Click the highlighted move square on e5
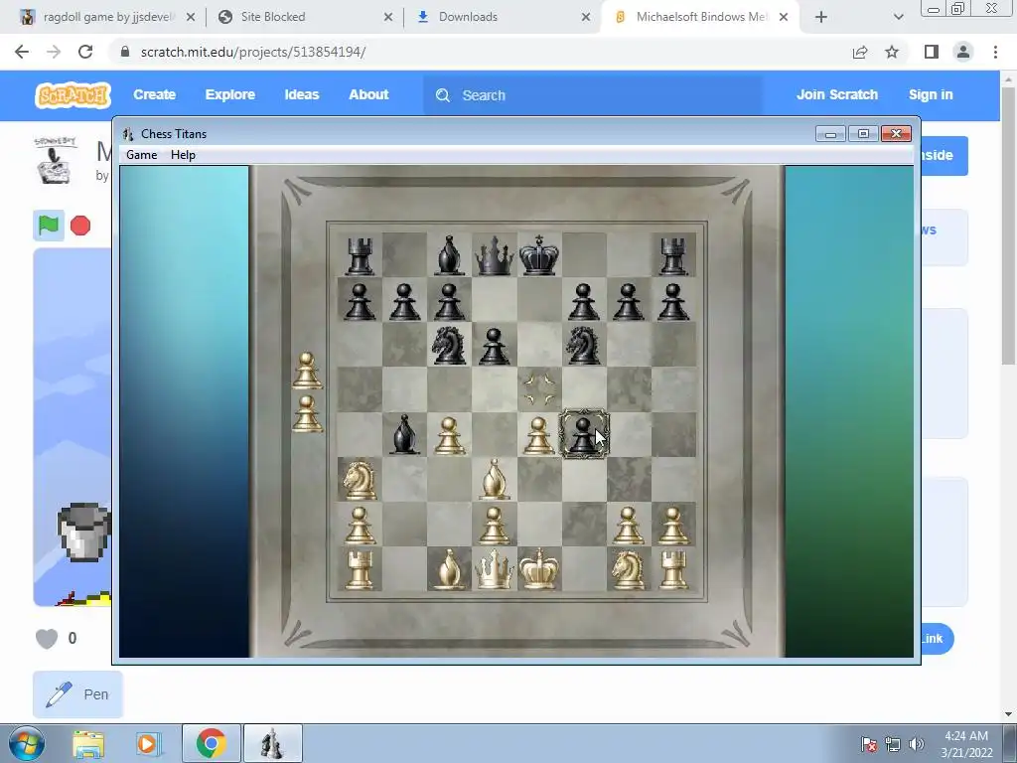Screen dimensions: 1017x763 tap(539, 389)
